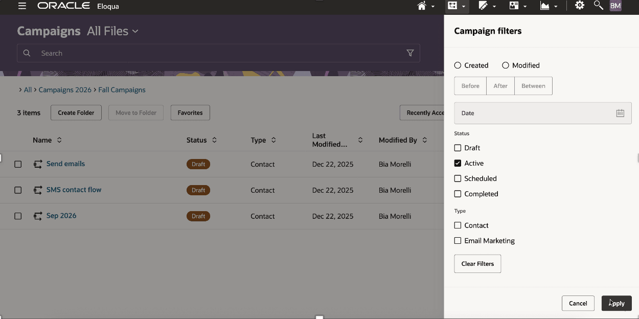Viewport: 639px width, 319px height.
Task: Open the Recently Accessed sort dropdown
Action: pos(422,113)
